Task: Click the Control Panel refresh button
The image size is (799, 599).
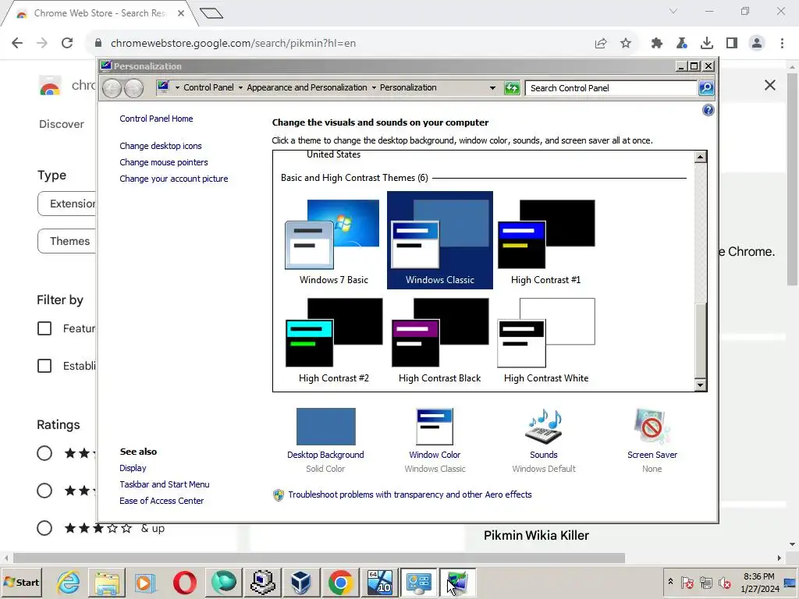Action: coord(512,88)
